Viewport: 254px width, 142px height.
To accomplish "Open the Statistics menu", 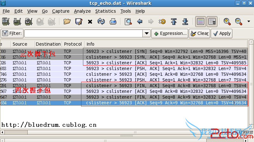I will click(x=106, y=11).
